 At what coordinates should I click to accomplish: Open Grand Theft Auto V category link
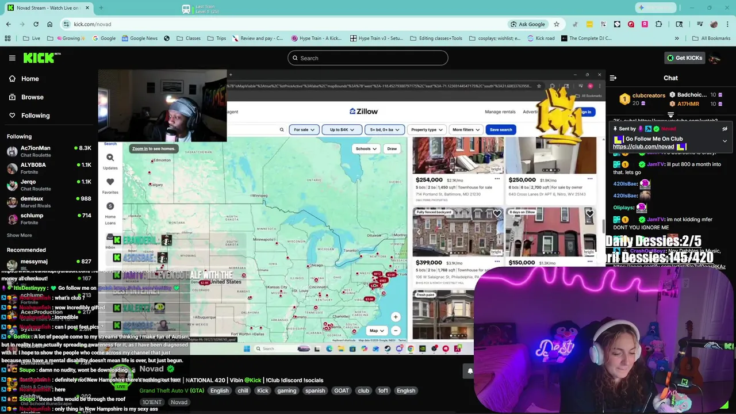(171, 390)
